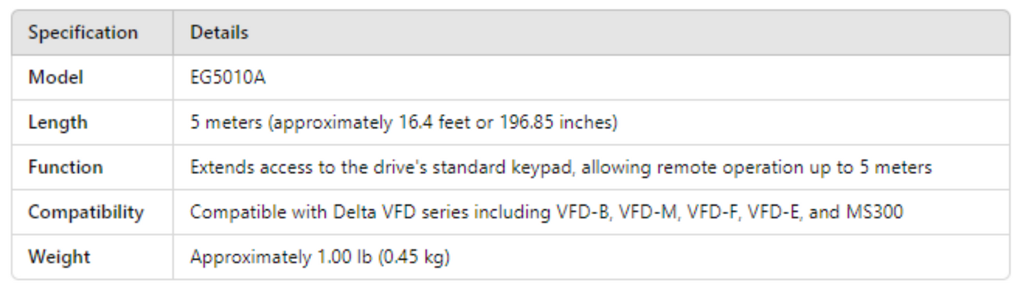This screenshot has width=1023, height=291.
Task: Select the Function row label
Action: (65, 167)
